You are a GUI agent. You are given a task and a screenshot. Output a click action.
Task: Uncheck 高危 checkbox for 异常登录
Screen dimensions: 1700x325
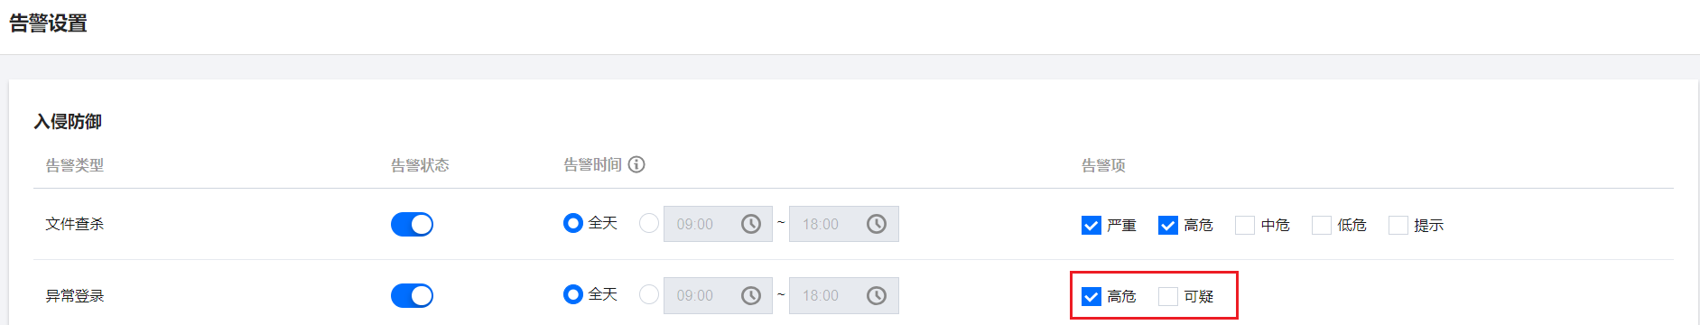[x=1092, y=296]
